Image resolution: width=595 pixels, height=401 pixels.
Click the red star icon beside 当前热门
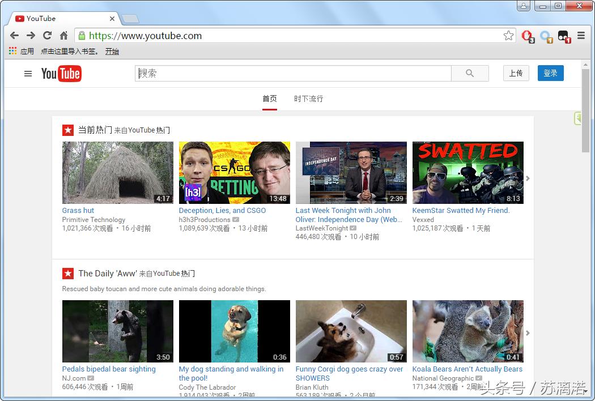coord(68,130)
